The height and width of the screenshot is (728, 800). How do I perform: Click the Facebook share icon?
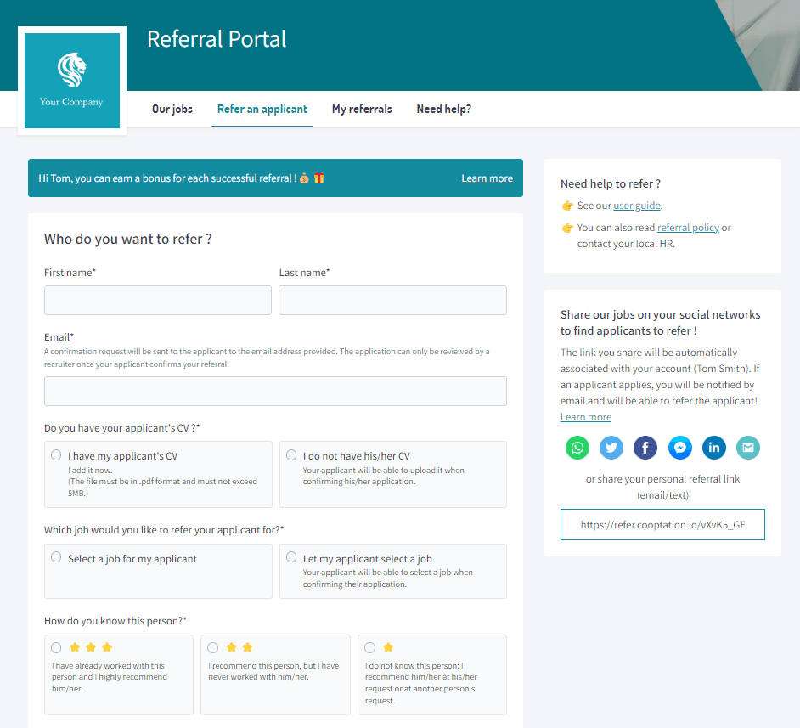[645, 448]
